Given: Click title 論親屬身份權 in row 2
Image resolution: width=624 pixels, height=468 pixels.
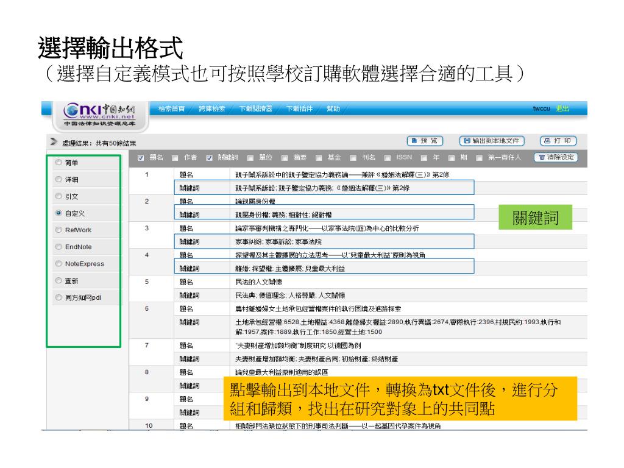Looking at the screenshot, I should [x=255, y=201].
